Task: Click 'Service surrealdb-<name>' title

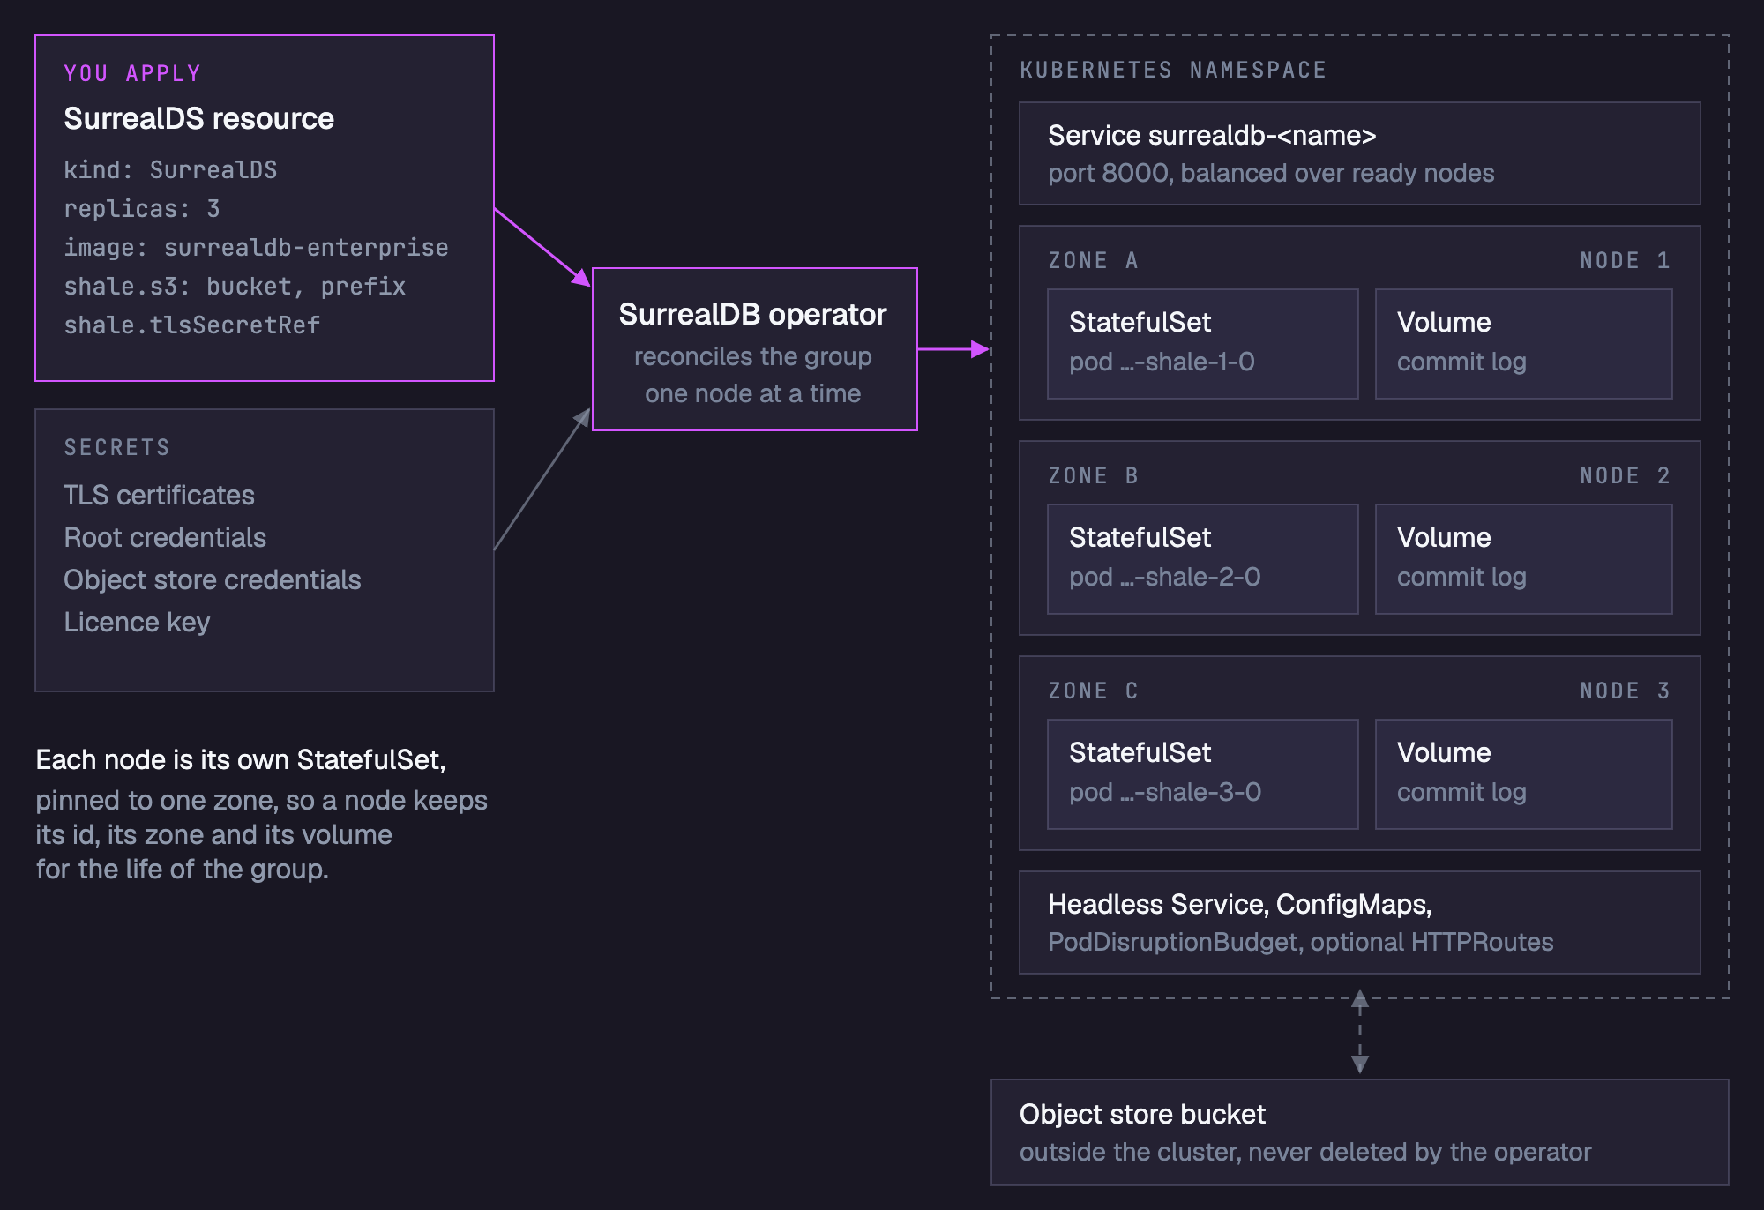Action: 1212,135
